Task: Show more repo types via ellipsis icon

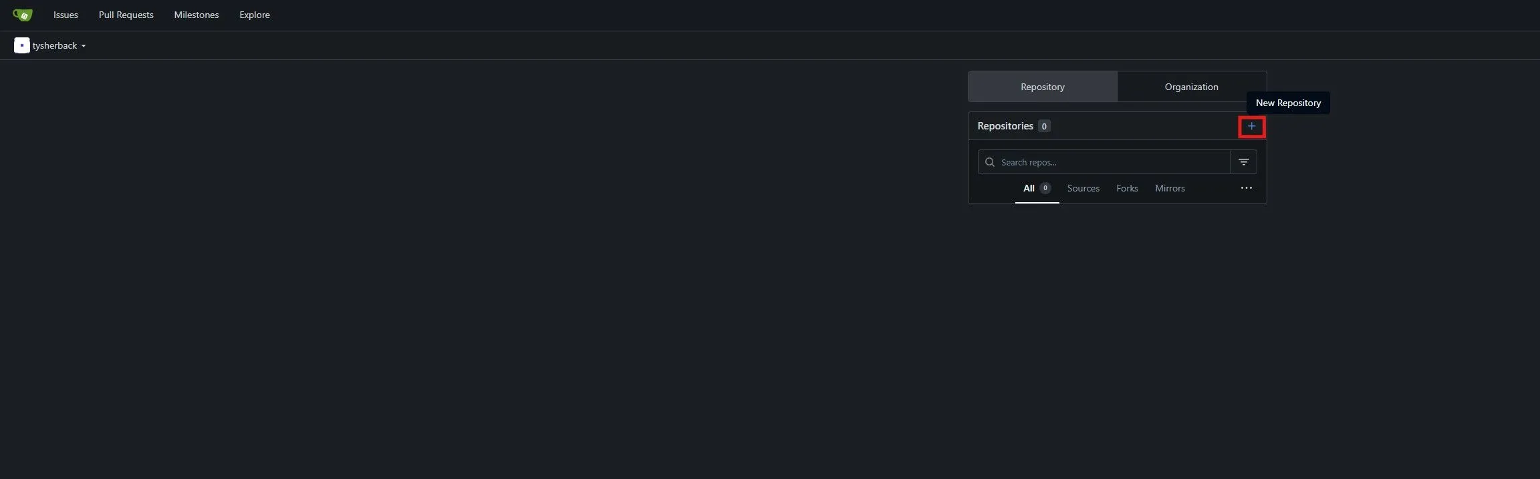Action: coord(1247,188)
